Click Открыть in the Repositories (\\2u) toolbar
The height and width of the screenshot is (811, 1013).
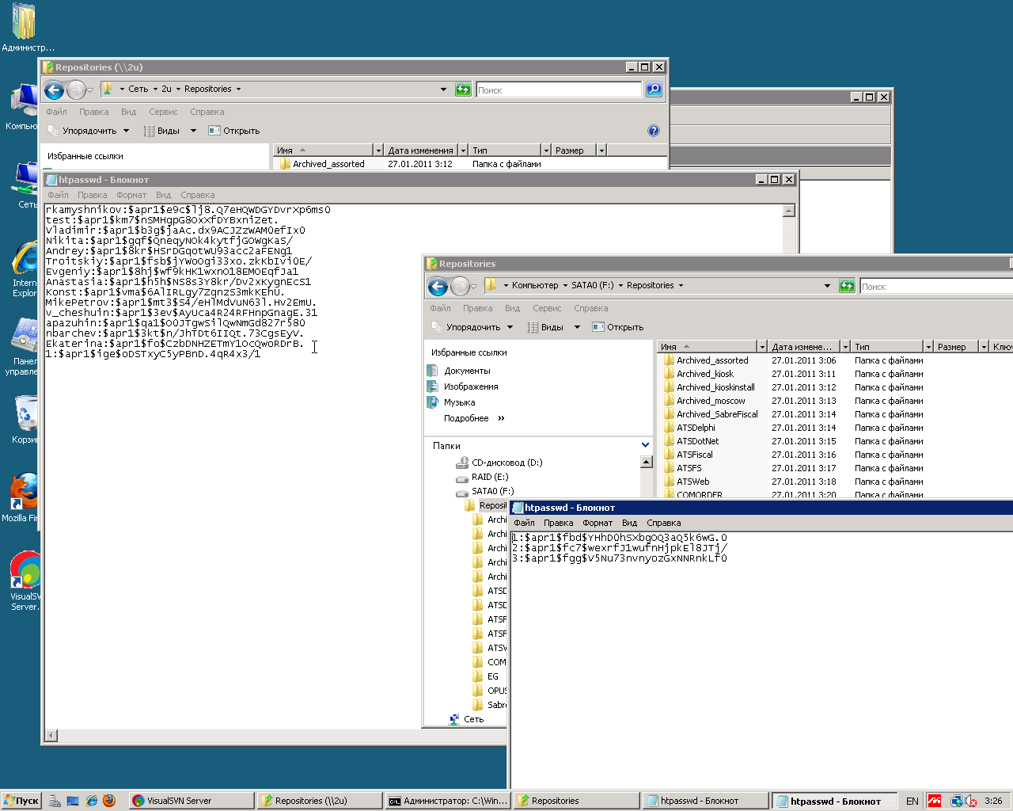(x=234, y=131)
